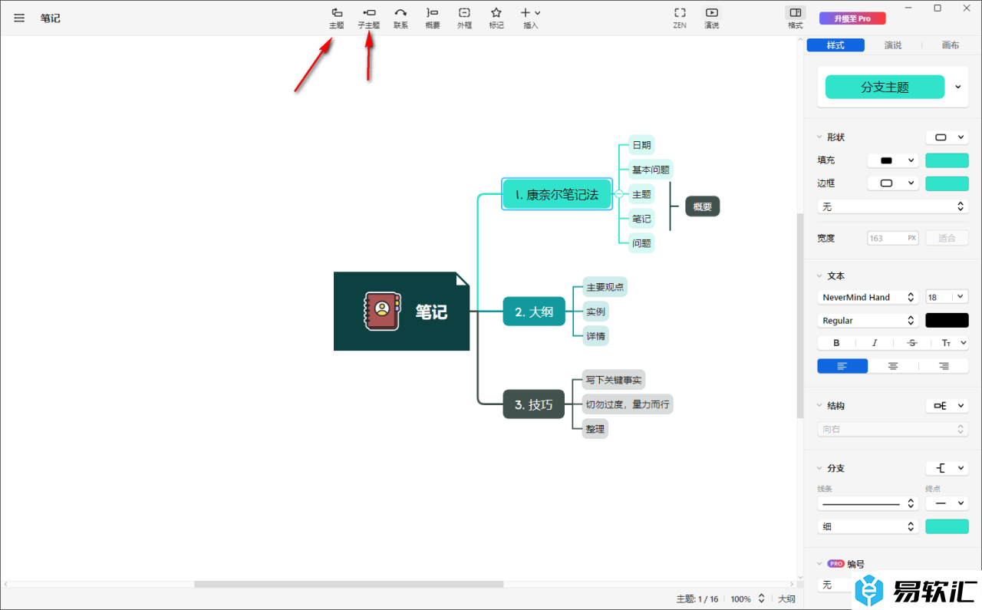Click the 概要 summary node
Viewport: 982px width, 610px height.
(703, 206)
